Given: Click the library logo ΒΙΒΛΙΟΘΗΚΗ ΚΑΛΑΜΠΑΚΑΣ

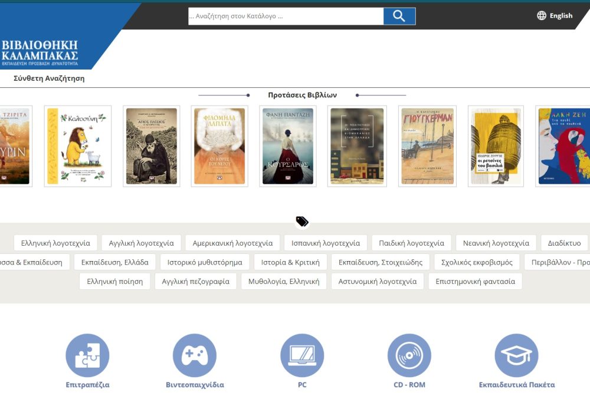Looking at the screenshot, I should [40, 53].
